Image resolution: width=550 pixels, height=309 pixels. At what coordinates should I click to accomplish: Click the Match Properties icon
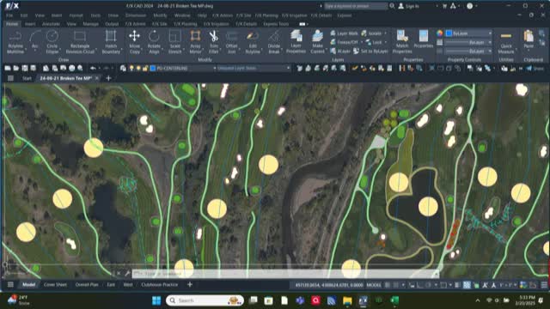click(402, 36)
